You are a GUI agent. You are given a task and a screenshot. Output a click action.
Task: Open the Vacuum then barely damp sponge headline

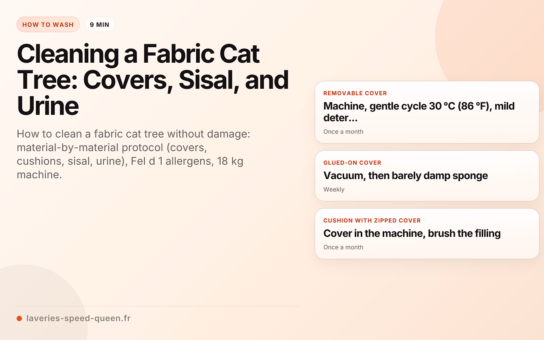(406, 176)
